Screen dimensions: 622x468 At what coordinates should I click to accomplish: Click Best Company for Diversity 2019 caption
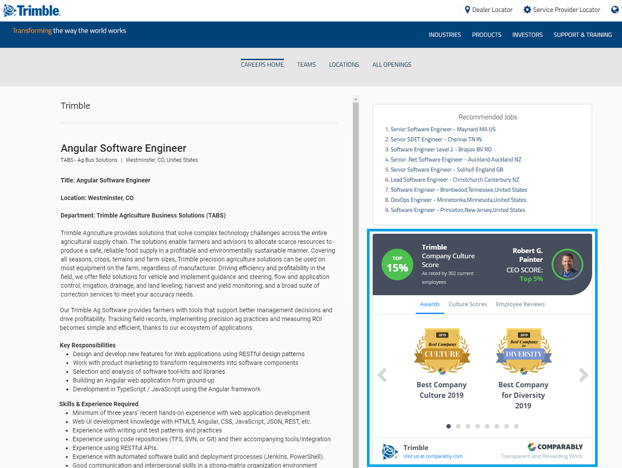click(524, 395)
